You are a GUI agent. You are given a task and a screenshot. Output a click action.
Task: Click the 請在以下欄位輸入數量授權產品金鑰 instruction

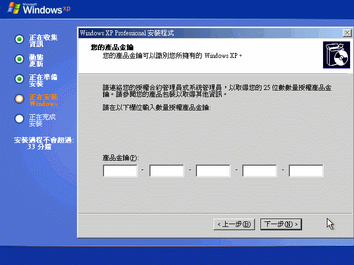click(x=157, y=108)
